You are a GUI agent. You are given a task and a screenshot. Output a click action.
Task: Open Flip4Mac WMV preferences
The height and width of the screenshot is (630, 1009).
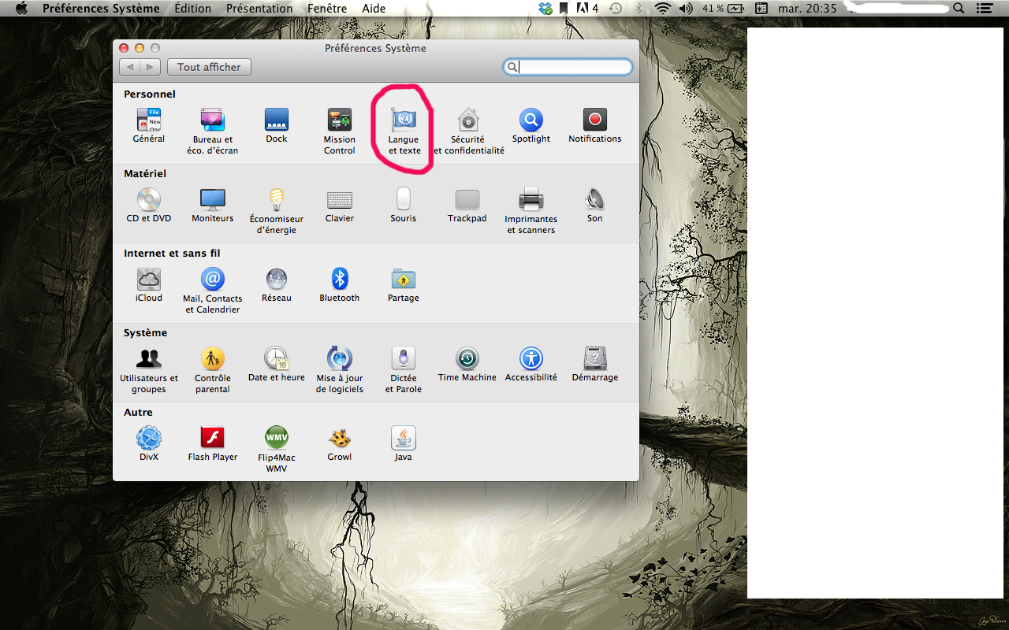pyautogui.click(x=277, y=450)
